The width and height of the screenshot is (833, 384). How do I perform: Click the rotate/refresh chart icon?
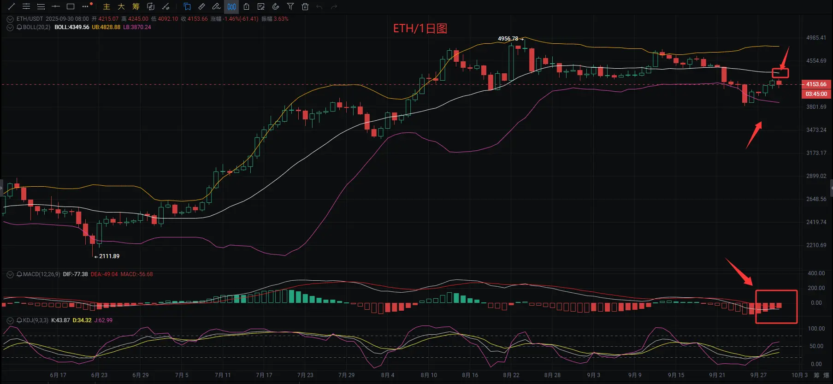tap(151, 6)
